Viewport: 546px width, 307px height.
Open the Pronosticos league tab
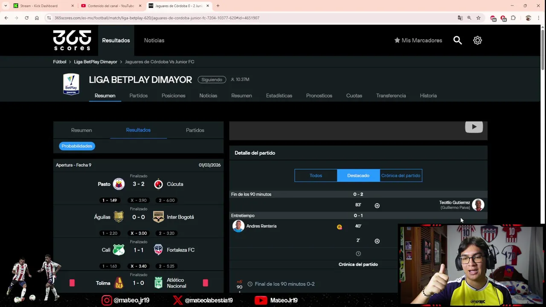(x=319, y=96)
